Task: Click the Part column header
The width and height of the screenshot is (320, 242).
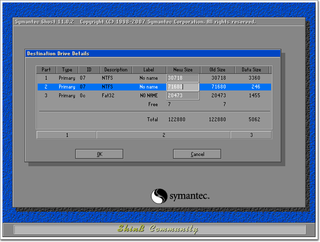Action: [x=46, y=69]
